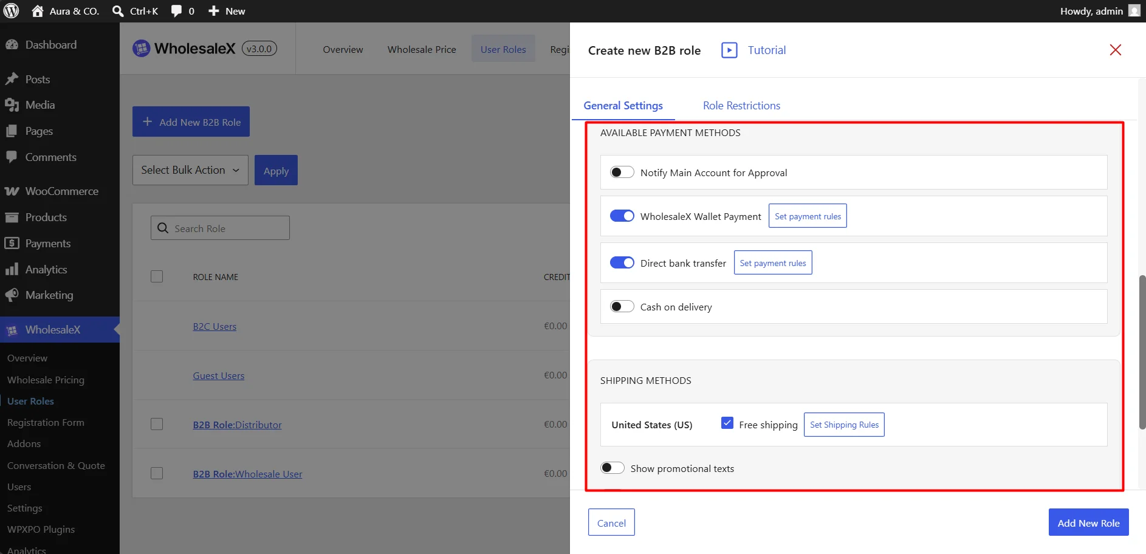This screenshot has width=1146, height=554.
Task: Open WooCommerce menu
Action: tap(62, 191)
